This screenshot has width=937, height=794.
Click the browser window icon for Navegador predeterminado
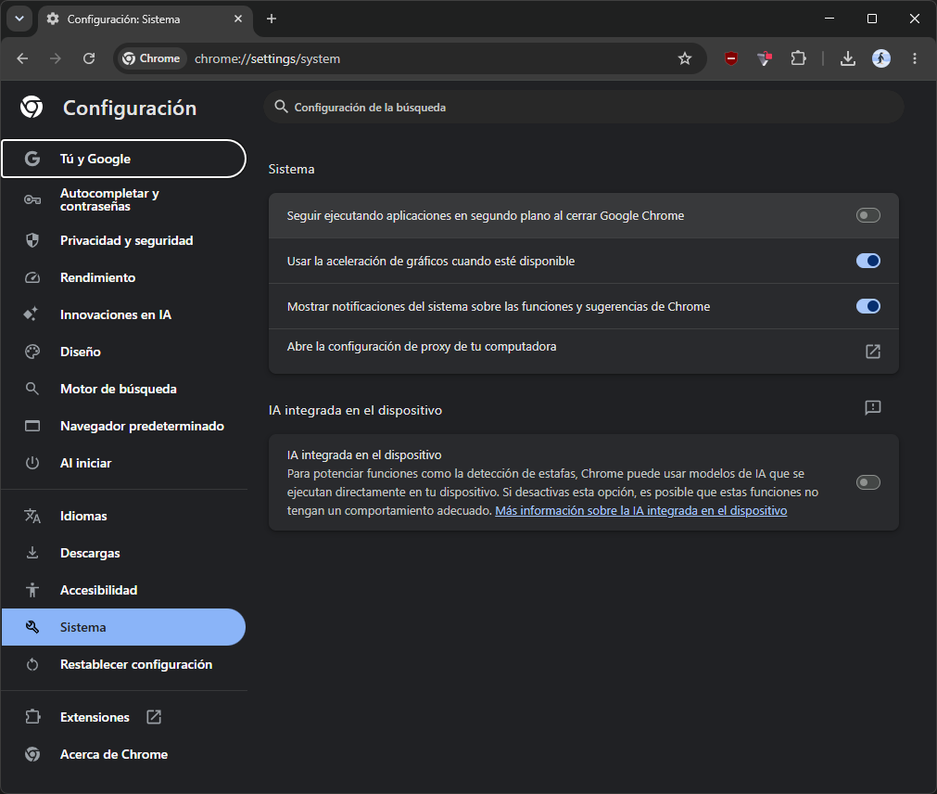32,426
